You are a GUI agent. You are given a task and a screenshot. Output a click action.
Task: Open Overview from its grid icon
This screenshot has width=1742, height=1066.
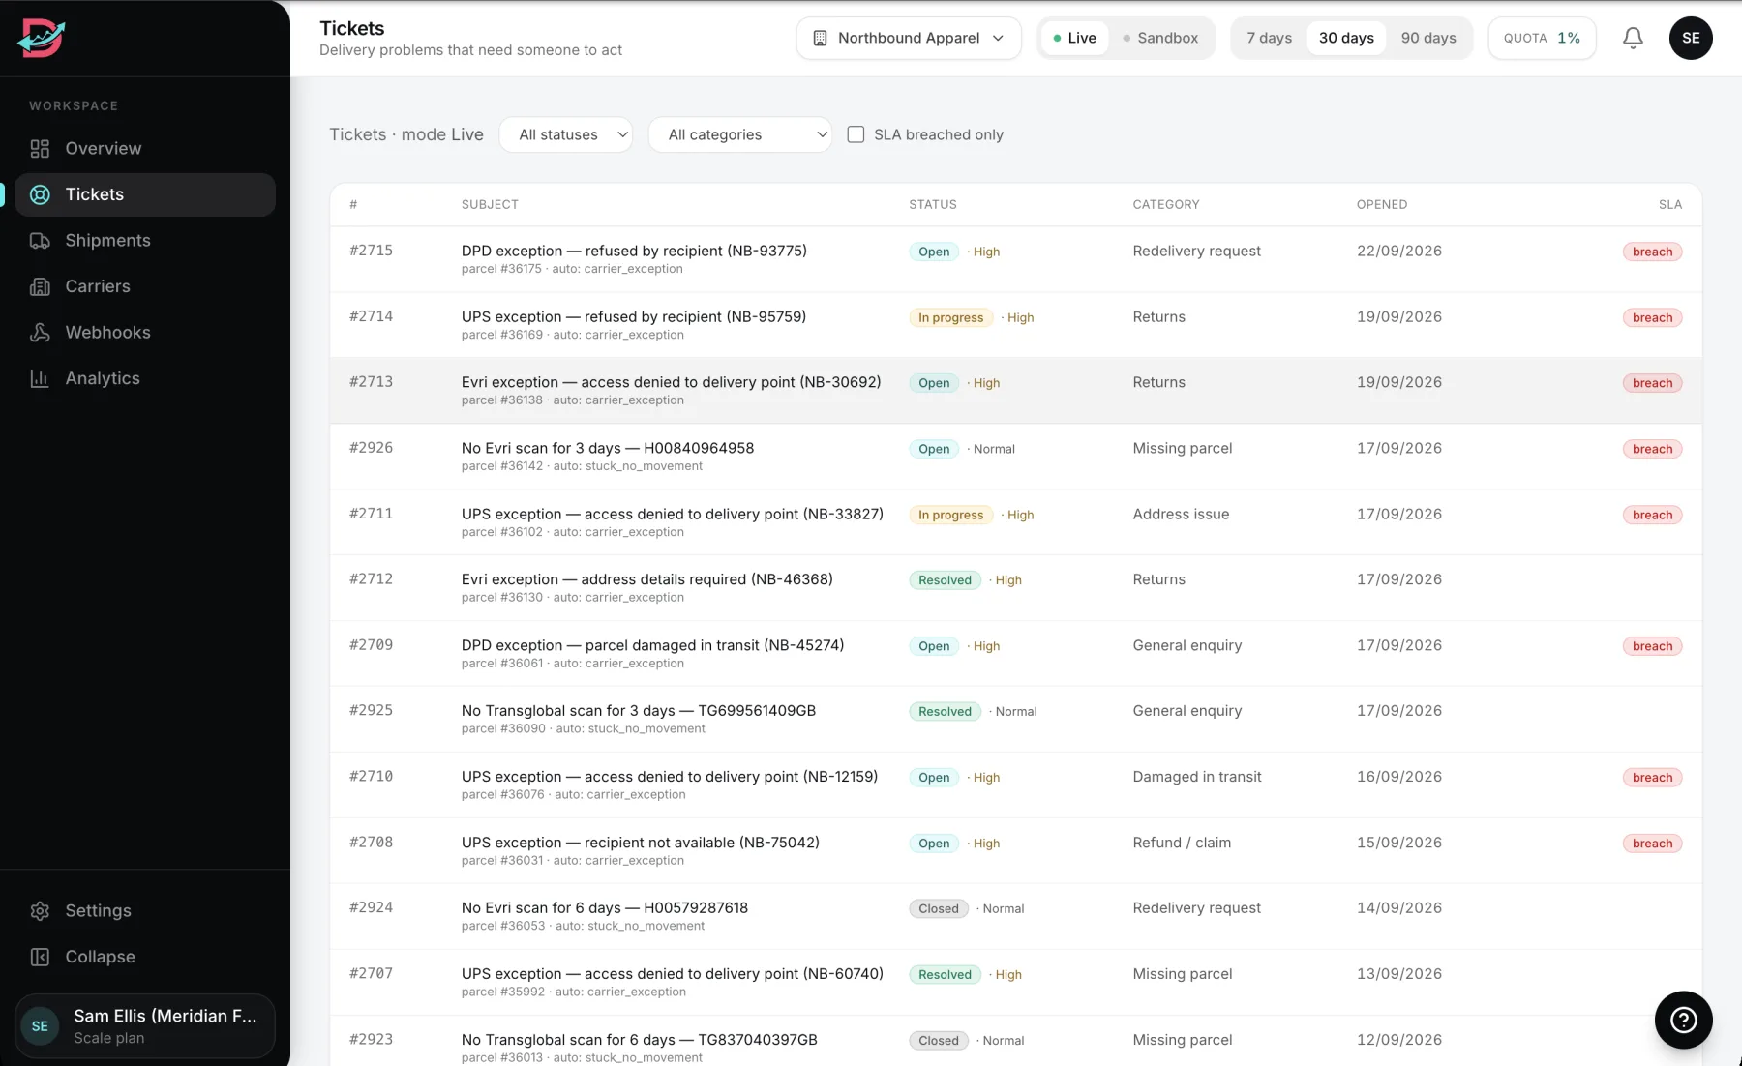40,148
